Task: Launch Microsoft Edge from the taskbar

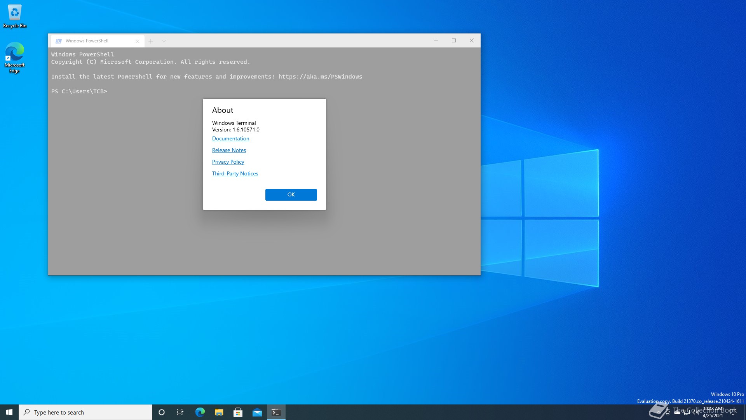Action: point(200,412)
